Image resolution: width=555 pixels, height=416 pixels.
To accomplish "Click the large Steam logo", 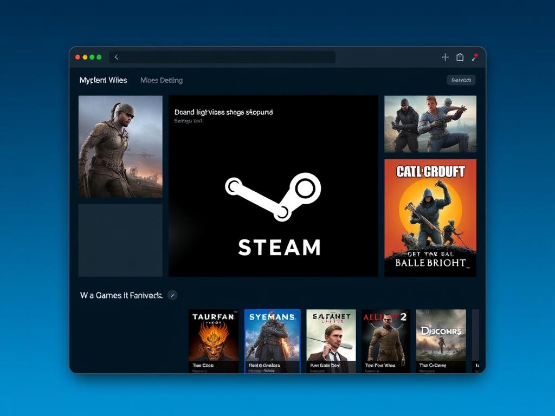I will 273,196.
